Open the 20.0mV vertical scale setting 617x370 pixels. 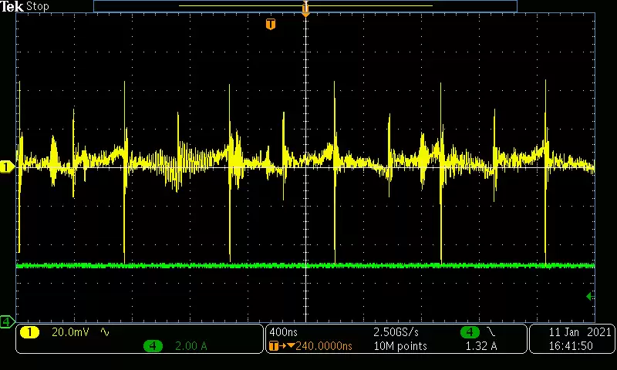click(69, 332)
